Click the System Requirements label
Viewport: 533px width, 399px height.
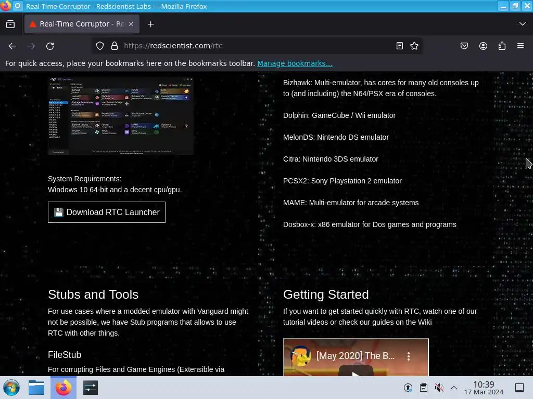(x=85, y=179)
